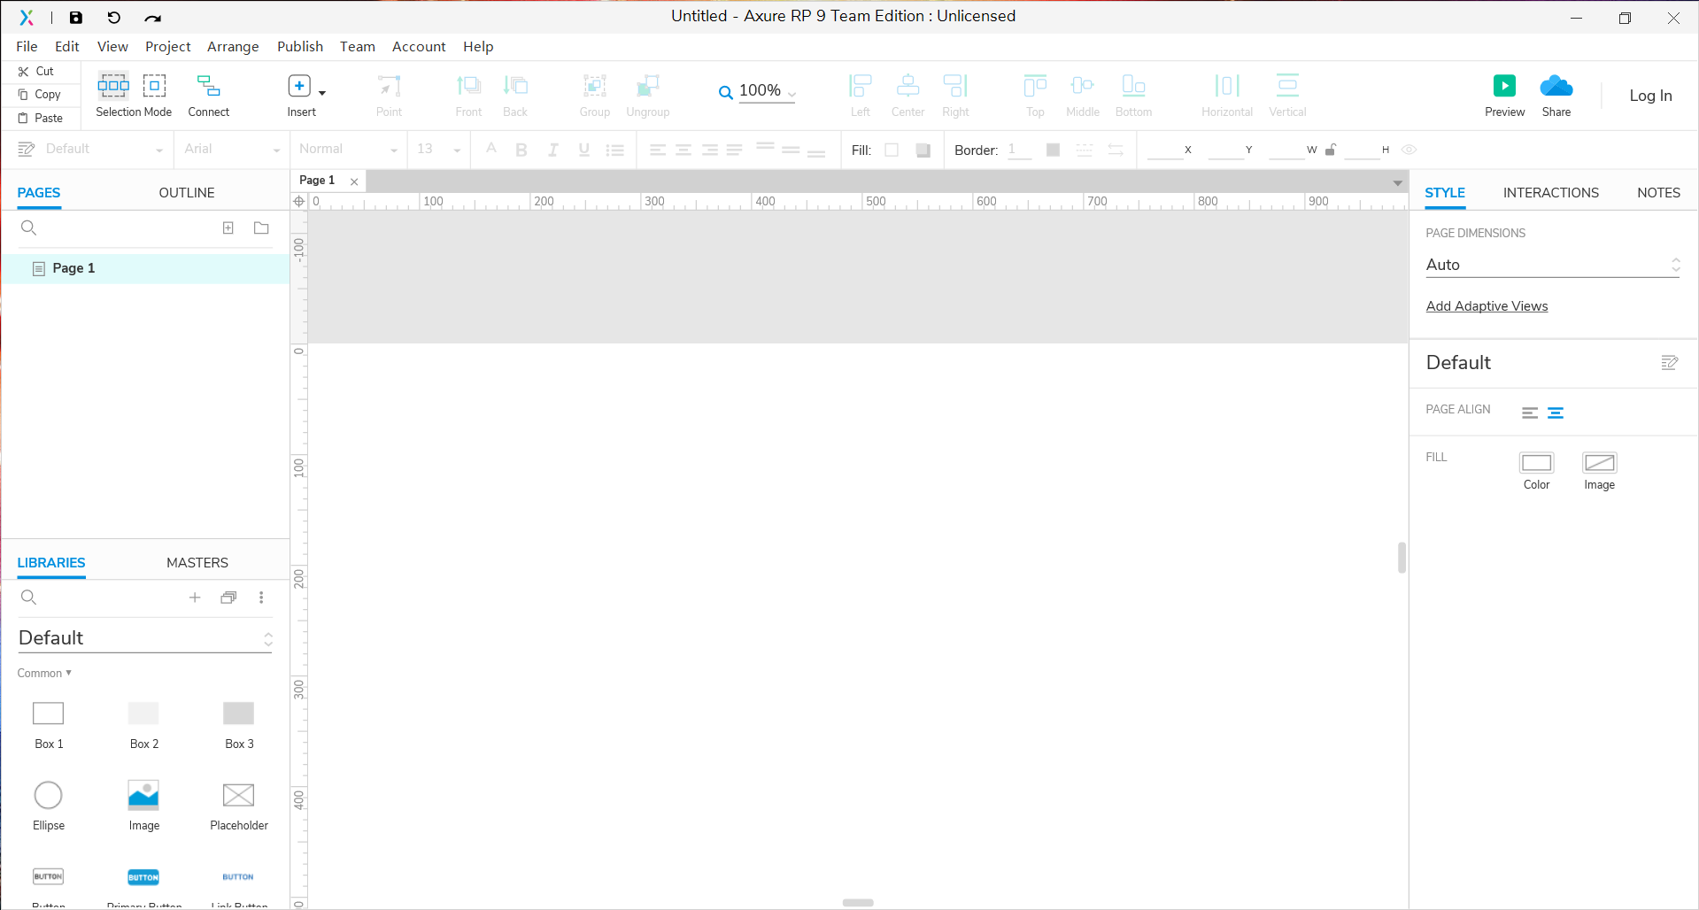Screen dimensions: 1699x910
Task: Align widgets Left
Action: coord(861,96)
